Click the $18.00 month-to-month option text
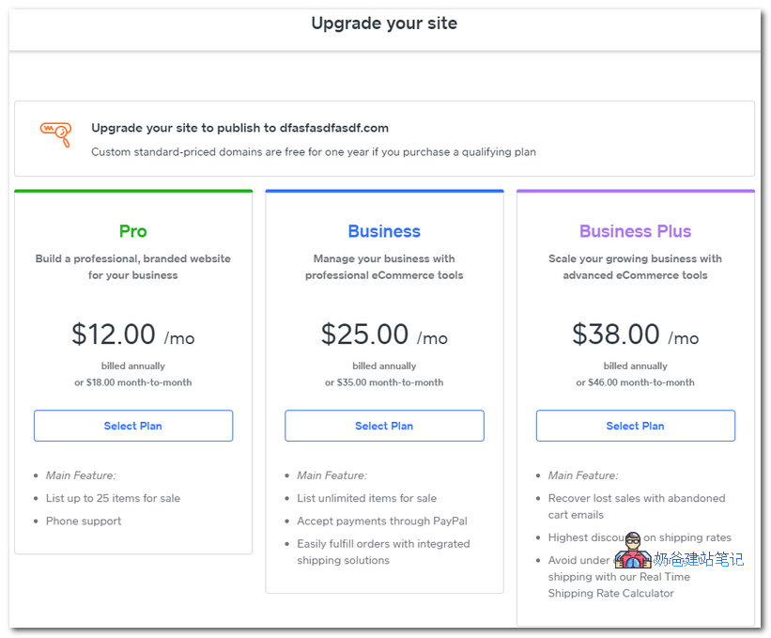The image size is (771, 638). pyautogui.click(x=133, y=382)
